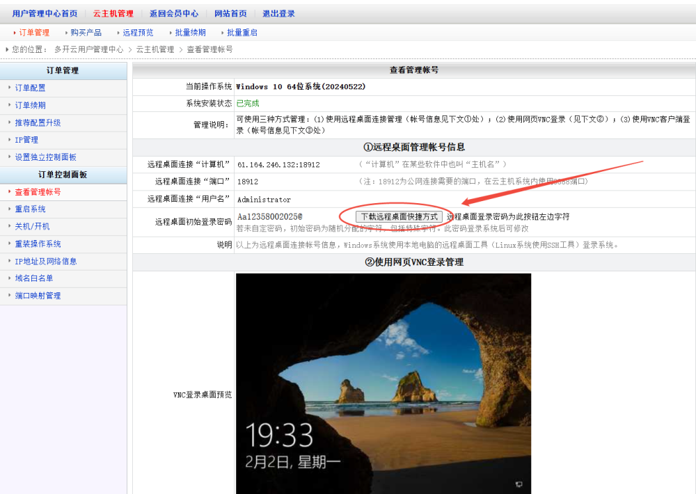Log out via 退出登录
696x494 pixels.
(x=278, y=14)
